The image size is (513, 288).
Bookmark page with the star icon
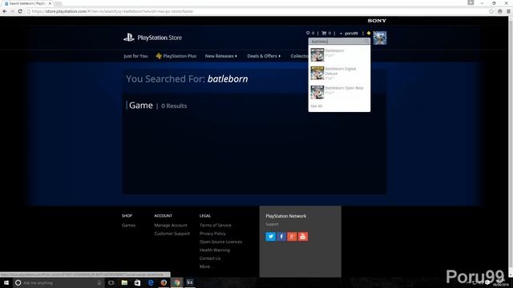click(491, 11)
